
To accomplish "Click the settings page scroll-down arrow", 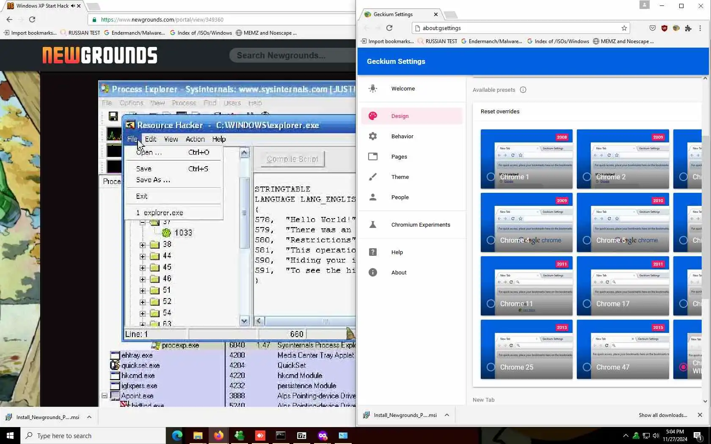I will (x=705, y=401).
